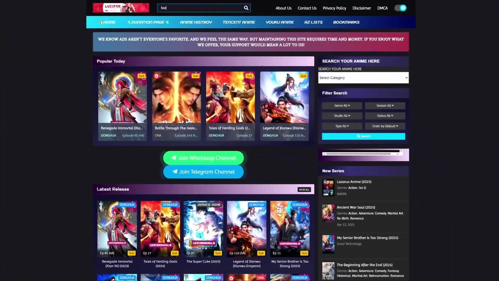499x281 pixels.
Task: Go to the Home nav item
Action: tap(107, 22)
